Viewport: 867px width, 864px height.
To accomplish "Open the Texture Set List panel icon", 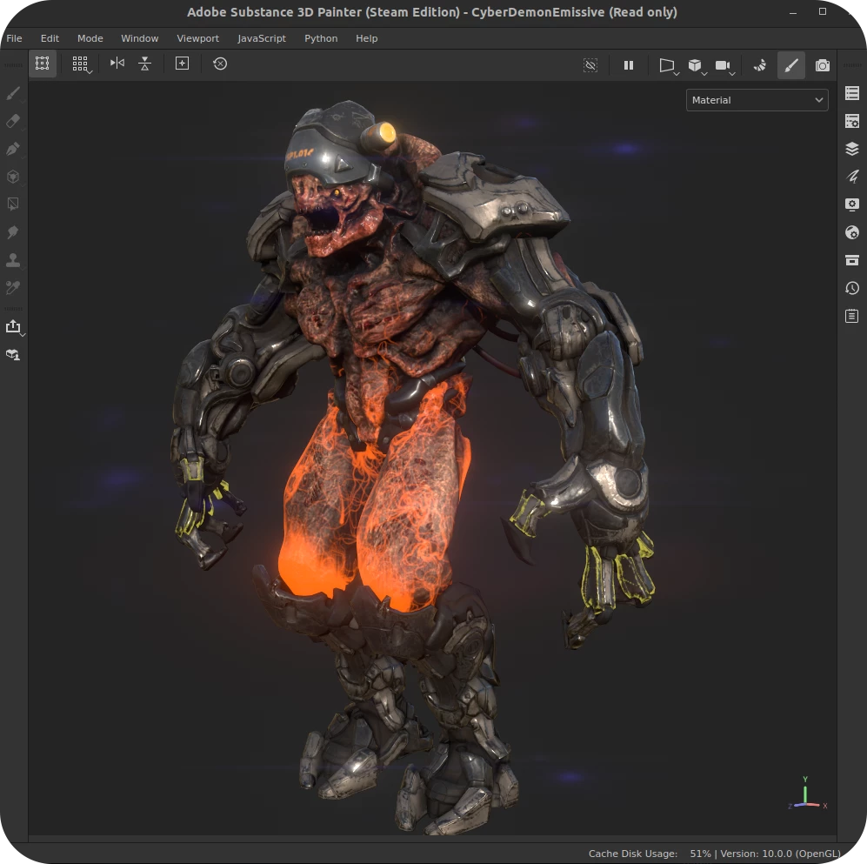I will tap(852, 93).
